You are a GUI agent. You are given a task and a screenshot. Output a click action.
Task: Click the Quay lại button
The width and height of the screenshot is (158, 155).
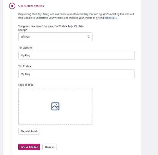click(x=50, y=147)
